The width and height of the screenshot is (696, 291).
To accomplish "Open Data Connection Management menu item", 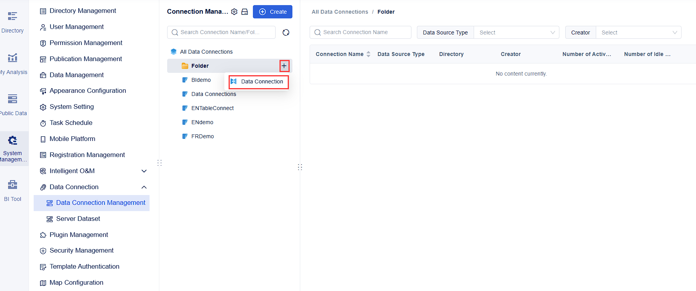I will click(x=92, y=203).
